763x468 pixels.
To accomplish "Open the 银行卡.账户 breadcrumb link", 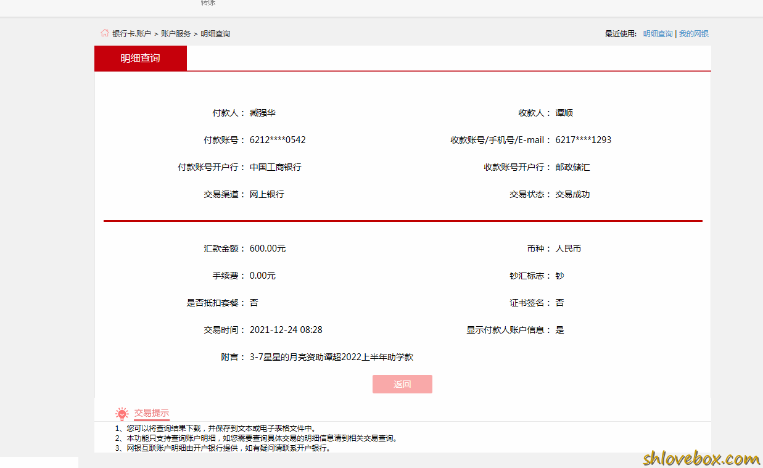I will click(x=131, y=34).
